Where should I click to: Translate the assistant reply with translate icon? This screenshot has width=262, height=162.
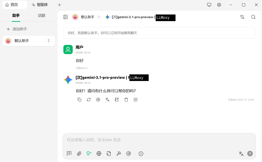pos(107,100)
